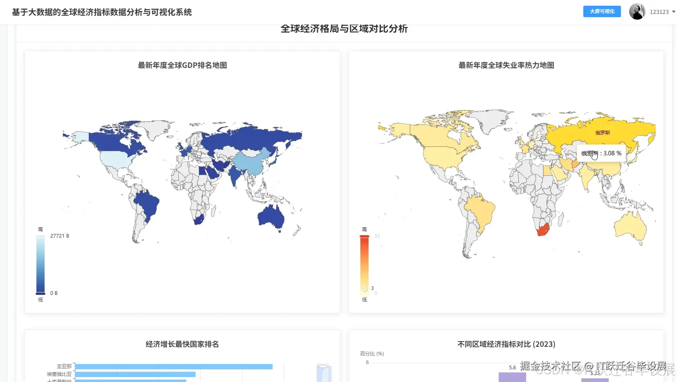Click the tooltip showing 俄罗斯 : 3.08 %
This screenshot has width=677, height=382.
(x=601, y=153)
